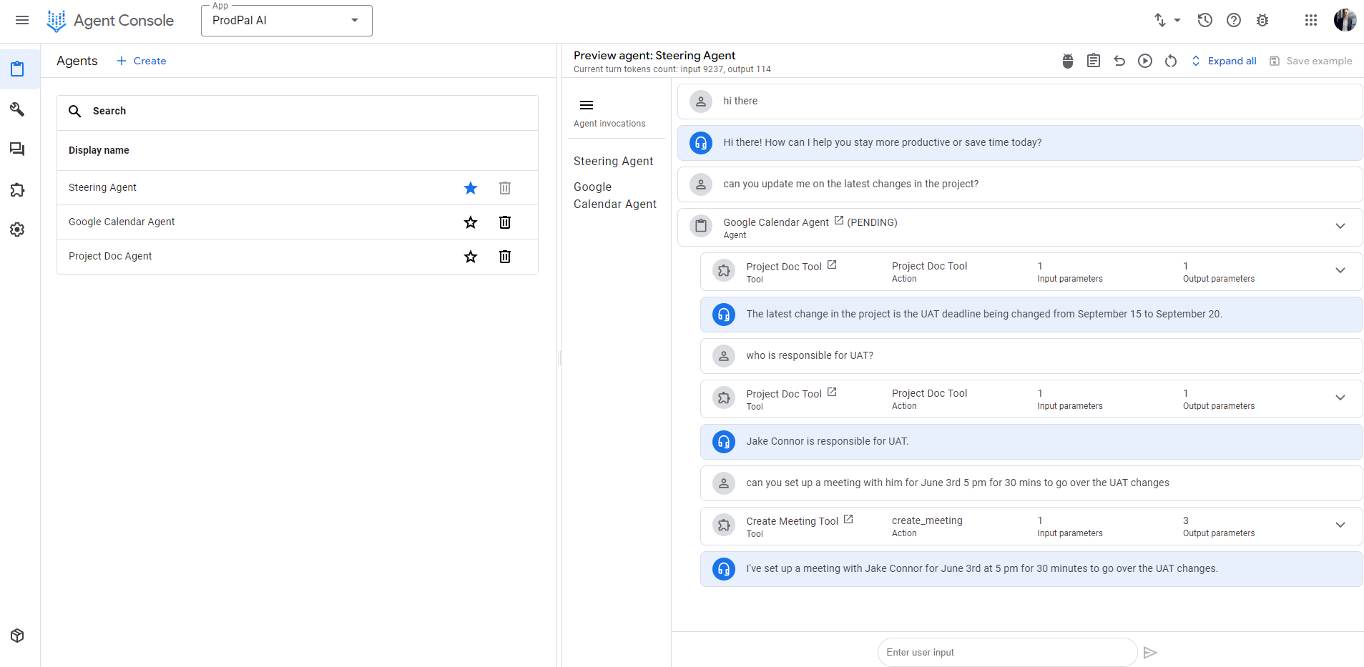Click the Display name column header
Screen dimensions: 1364x667
[99, 150]
